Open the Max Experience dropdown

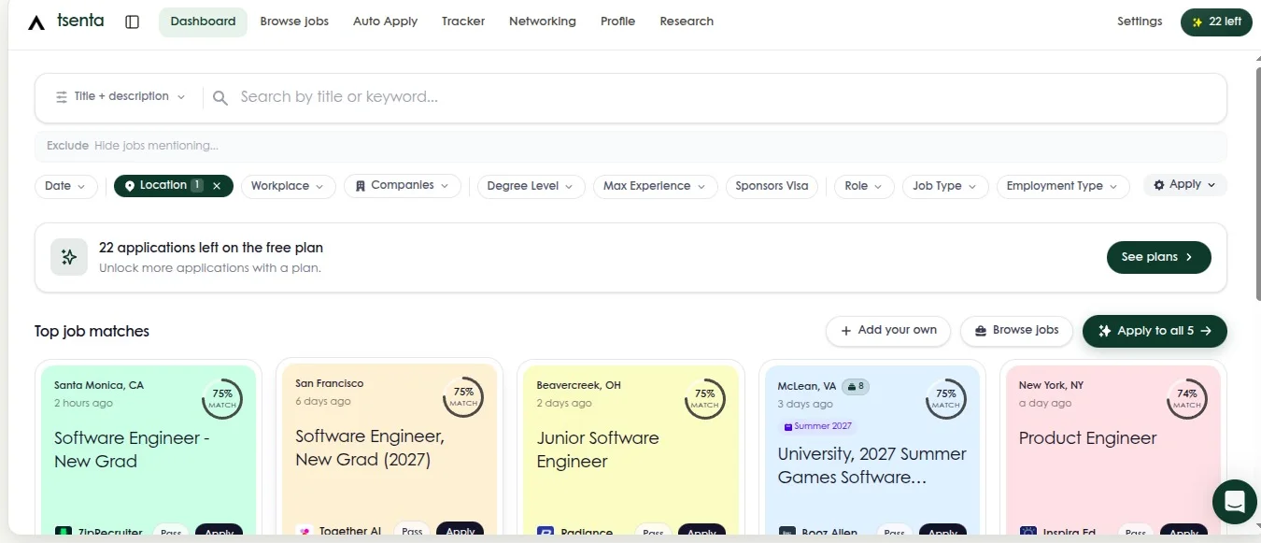656,186
